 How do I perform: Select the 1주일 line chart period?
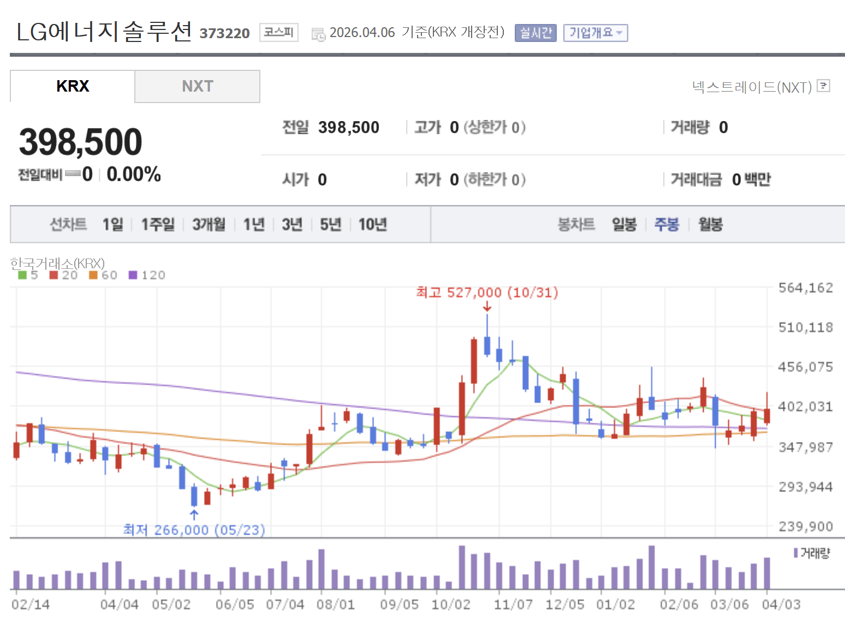point(158,224)
